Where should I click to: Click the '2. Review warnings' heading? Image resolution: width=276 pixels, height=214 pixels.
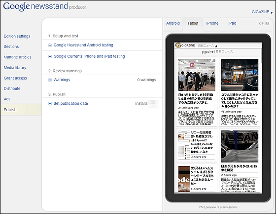65,71
